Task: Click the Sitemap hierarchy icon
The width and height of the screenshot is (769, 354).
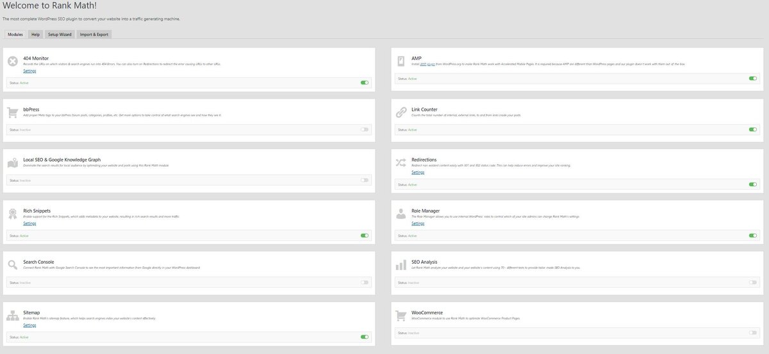Action: [x=12, y=316]
